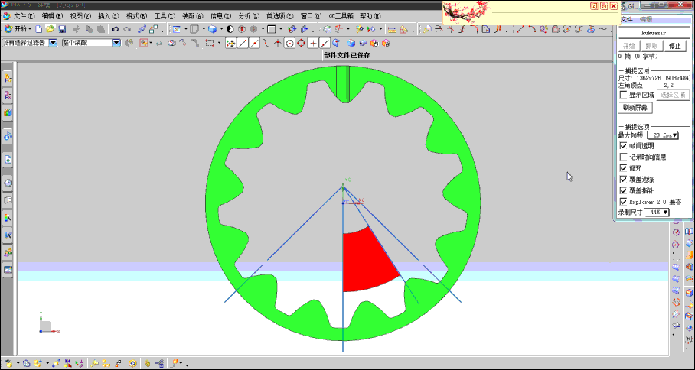Toggle the snap end point icon
Image resolution: width=695 pixels, height=370 pixels.
click(243, 43)
